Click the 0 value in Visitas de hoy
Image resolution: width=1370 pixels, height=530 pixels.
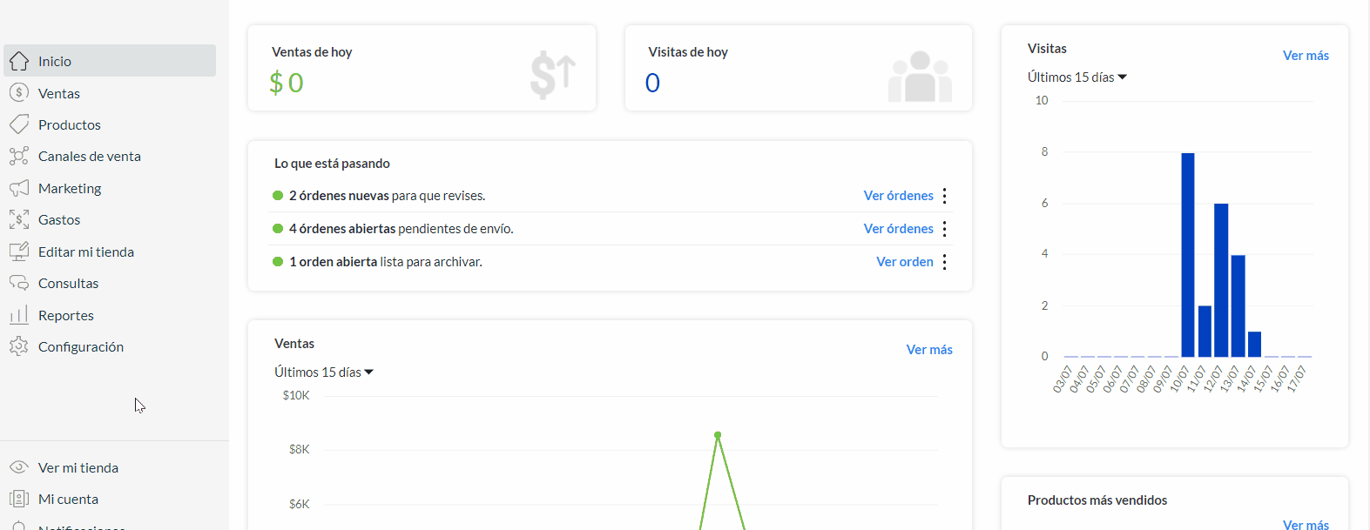[x=652, y=83]
